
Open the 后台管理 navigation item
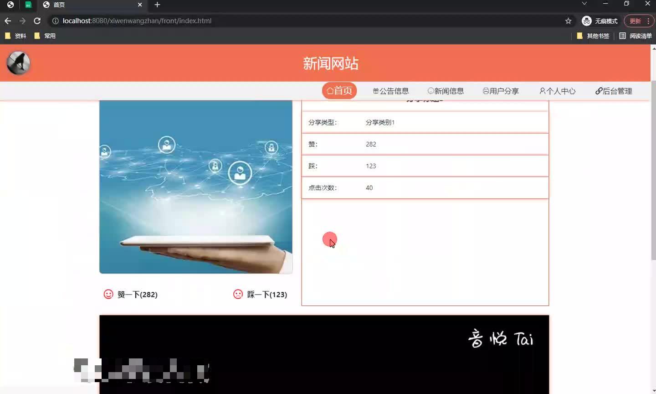tap(614, 91)
